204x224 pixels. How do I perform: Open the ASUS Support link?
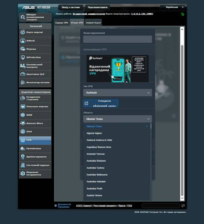coord(84,206)
